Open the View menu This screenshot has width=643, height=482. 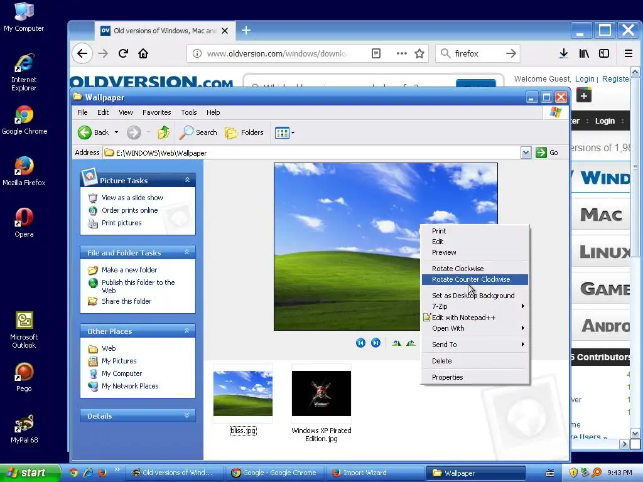click(x=126, y=112)
